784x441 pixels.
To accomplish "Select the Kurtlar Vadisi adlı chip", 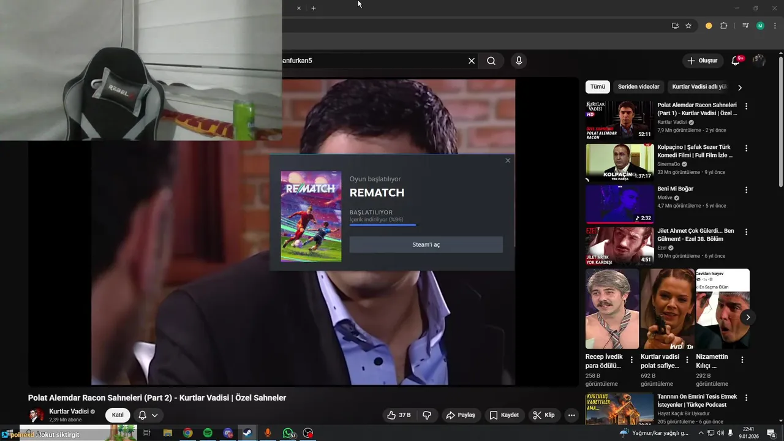I will [699, 86].
